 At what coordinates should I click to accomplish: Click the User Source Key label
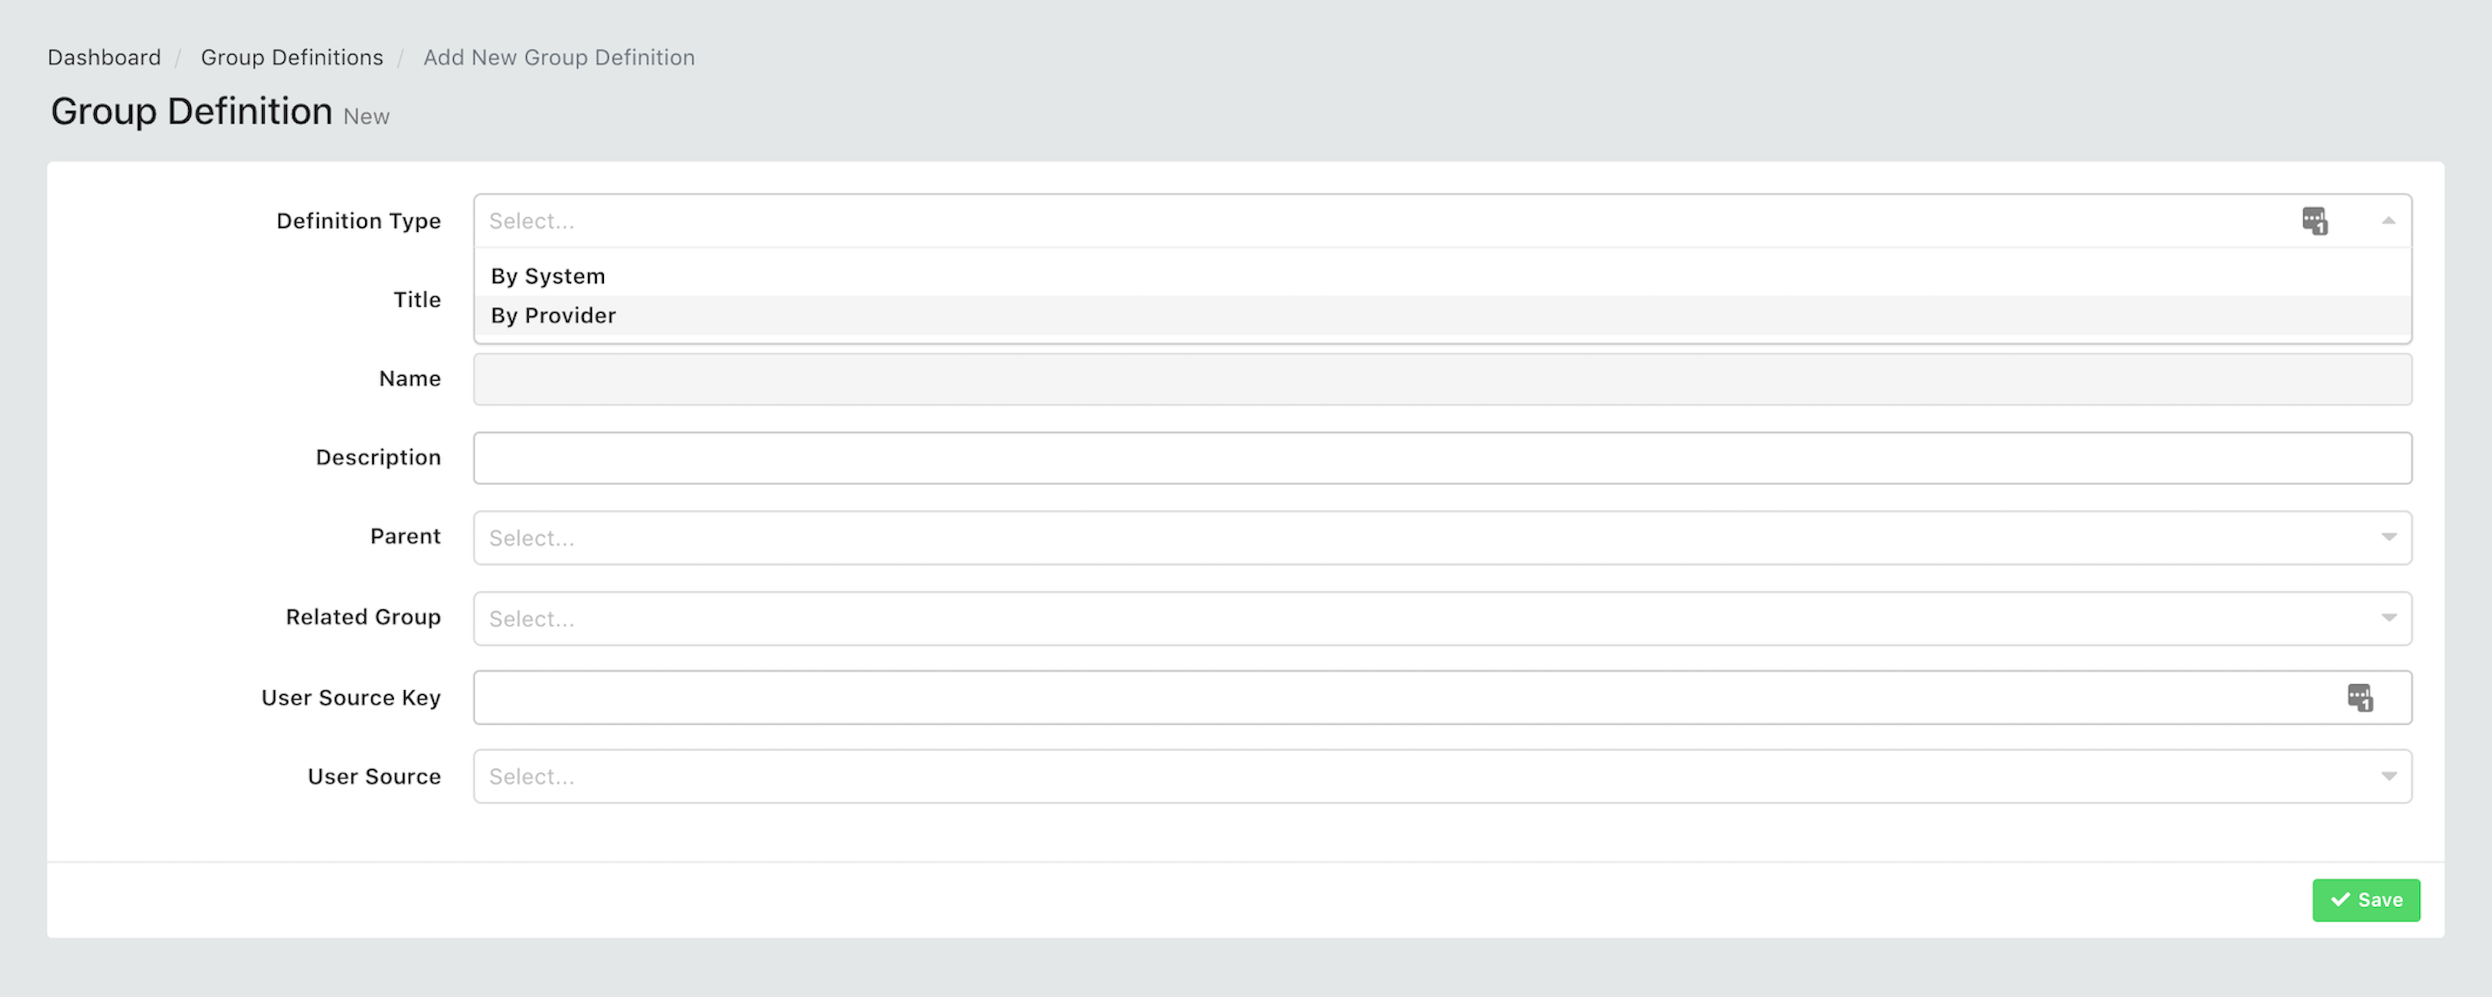pos(350,697)
